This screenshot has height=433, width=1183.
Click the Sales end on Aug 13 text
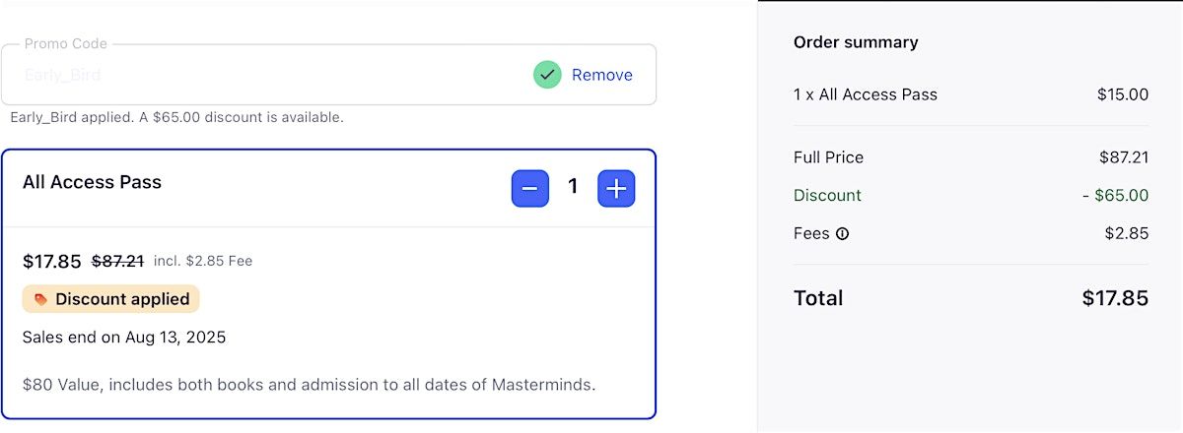124,338
